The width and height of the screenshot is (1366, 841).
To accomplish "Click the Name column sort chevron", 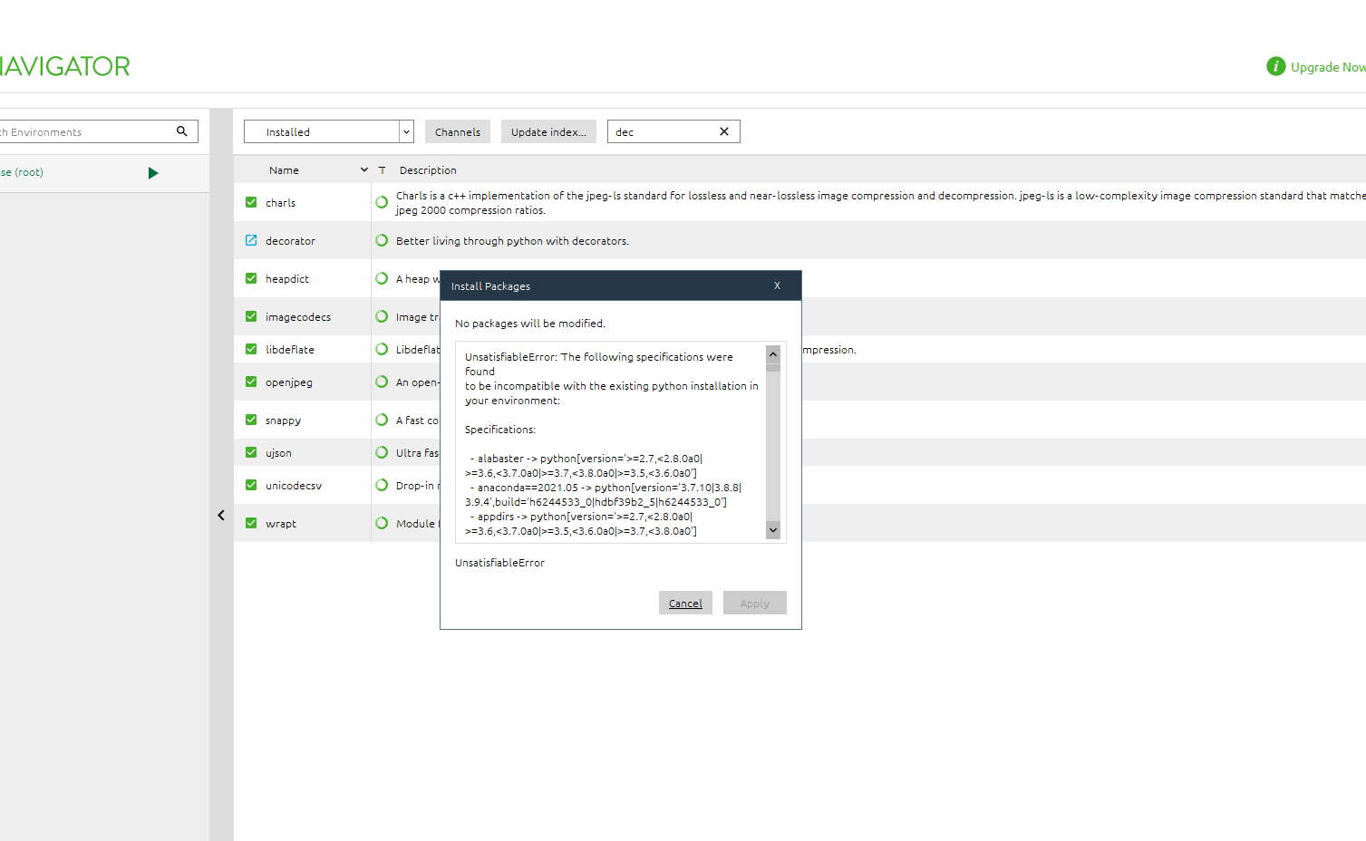I will click(363, 169).
